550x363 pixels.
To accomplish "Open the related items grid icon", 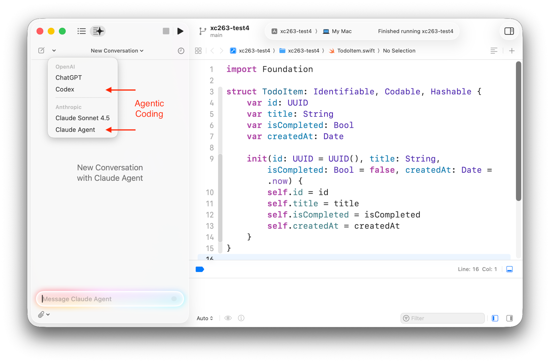I will 198,51.
